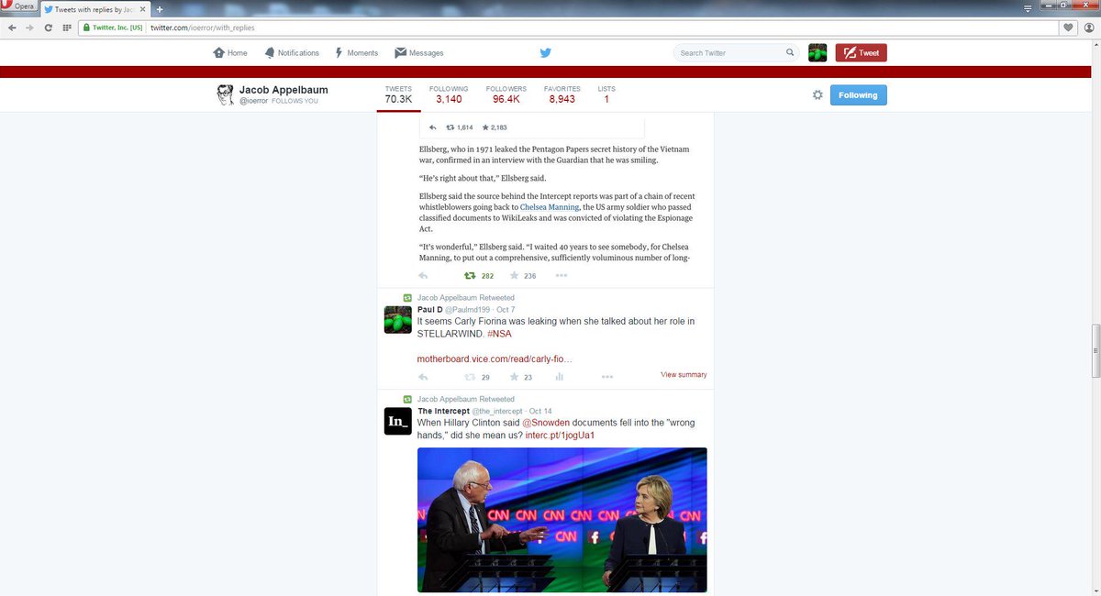Screen dimensions: 1101x596
Task: Open the @Snowden mention
Action: click(x=547, y=423)
